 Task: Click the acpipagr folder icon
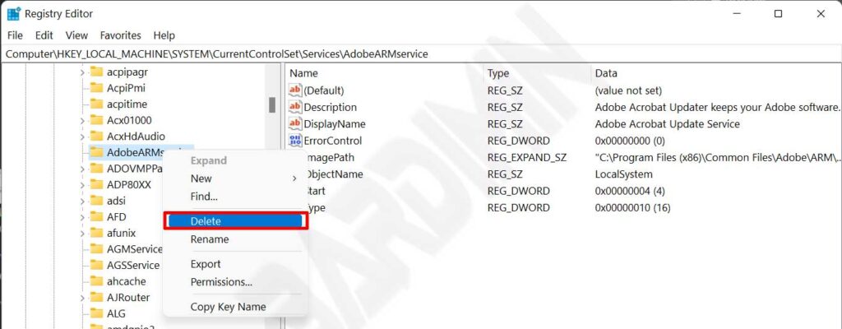point(96,72)
